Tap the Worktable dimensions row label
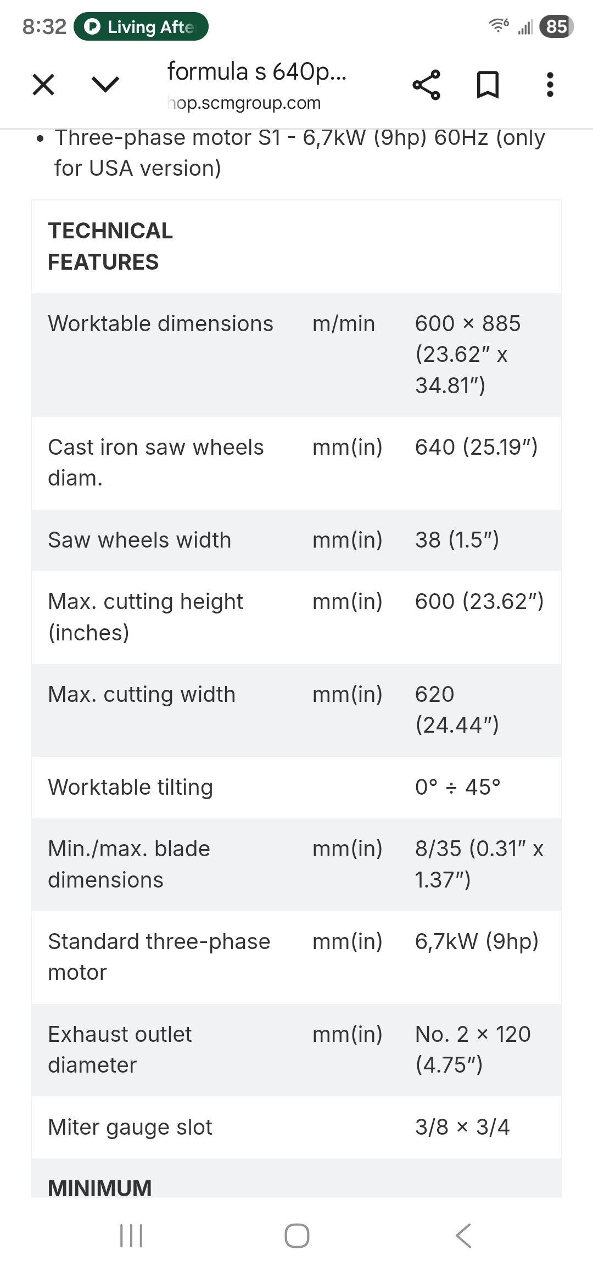Screen dimensions: 593x1272 point(160,323)
